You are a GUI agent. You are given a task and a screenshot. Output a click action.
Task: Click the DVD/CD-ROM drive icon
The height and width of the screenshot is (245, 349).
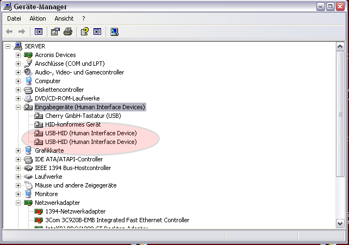(28, 98)
